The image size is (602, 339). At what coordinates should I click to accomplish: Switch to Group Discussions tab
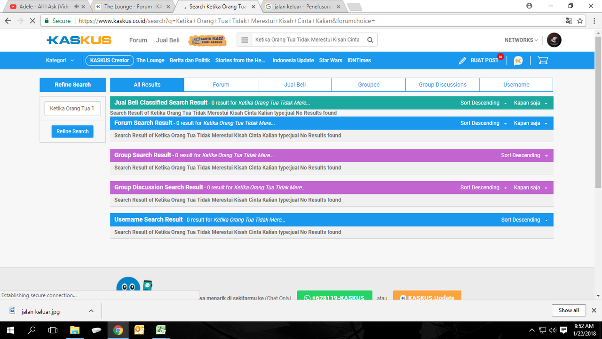pyautogui.click(x=443, y=85)
